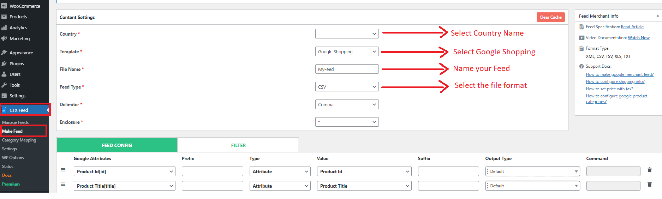Collapse the Feed Merchant Info panel
The image size is (662, 199).
pyautogui.click(x=657, y=16)
